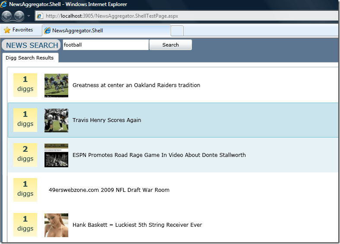The height and width of the screenshot is (244, 340).
Task: Click the tab icon on NewsAggregator.Shell tab
Action: coord(48,31)
